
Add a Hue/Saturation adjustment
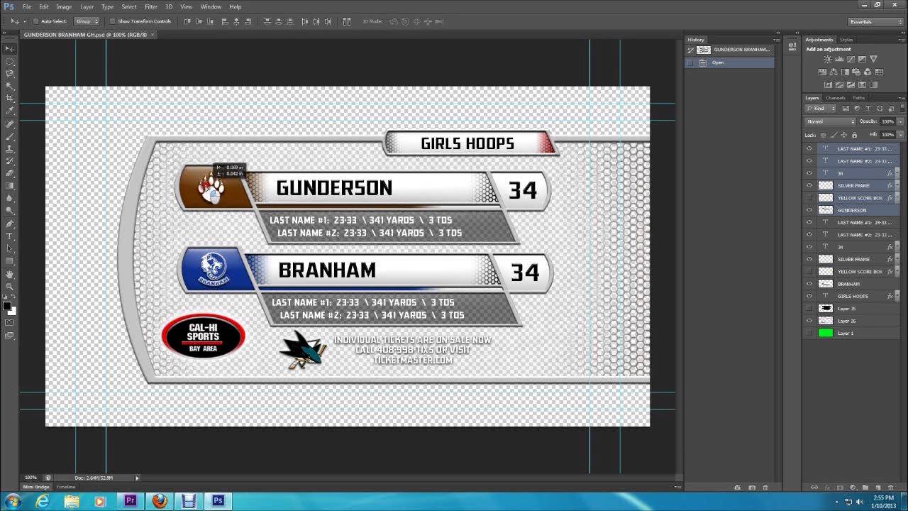coord(822,72)
